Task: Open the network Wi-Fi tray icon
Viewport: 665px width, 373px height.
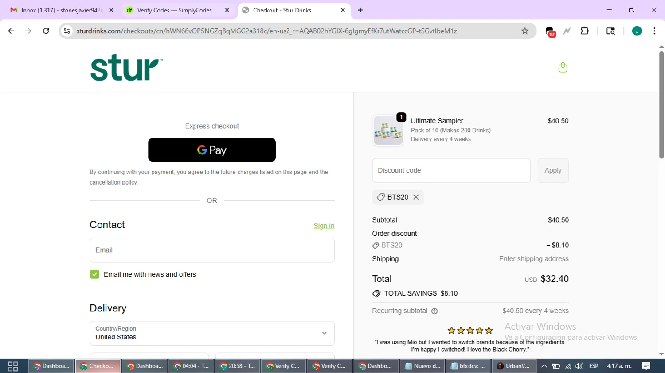Action: [568, 366]
